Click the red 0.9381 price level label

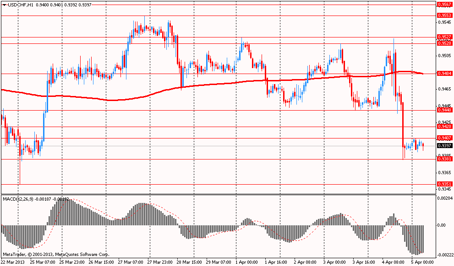point(444,159)
